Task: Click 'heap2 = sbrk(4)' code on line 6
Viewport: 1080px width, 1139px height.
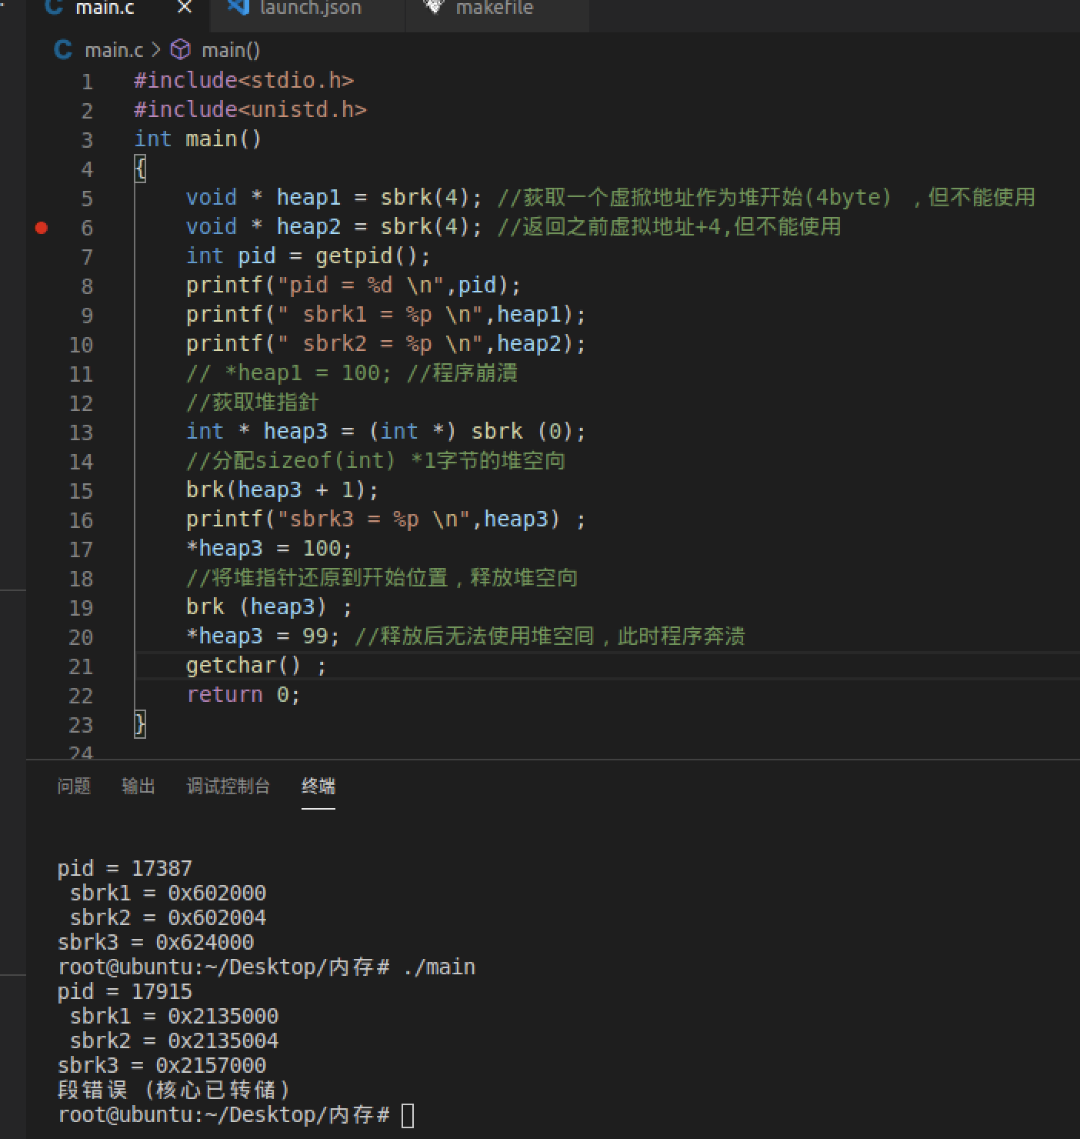Action: (x=372, y=226)
